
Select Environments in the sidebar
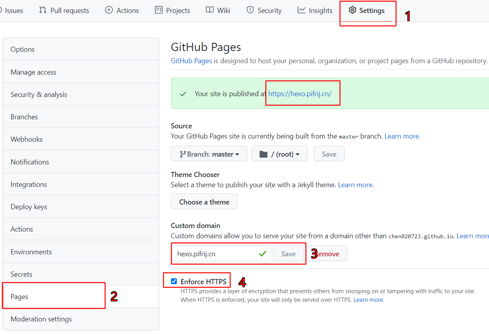[81, 252]
